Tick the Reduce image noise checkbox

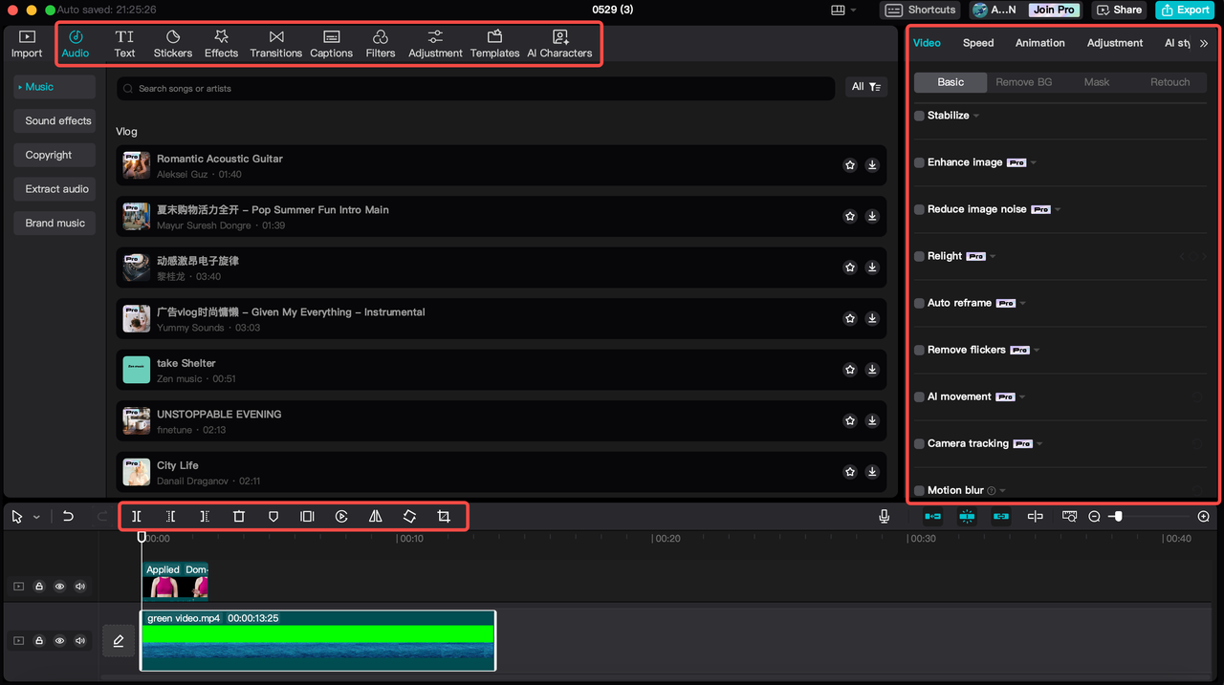[x=919, y=209]
